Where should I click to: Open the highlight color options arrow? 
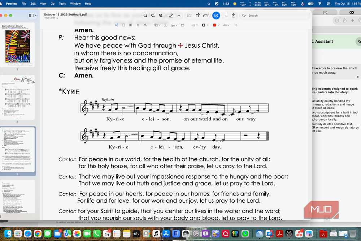point(179,16)
